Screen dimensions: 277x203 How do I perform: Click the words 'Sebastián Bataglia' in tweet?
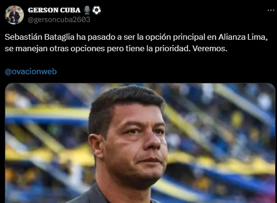coord(40,37)
